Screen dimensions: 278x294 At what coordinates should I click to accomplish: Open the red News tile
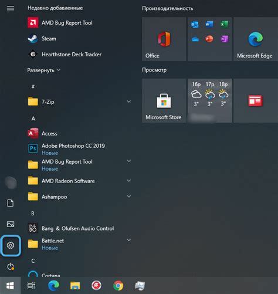click(x=256, y=101)
